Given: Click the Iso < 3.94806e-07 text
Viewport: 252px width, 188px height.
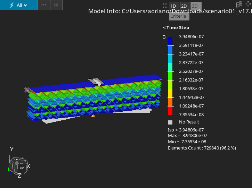Looking at the screenshot, I should 186,130.
